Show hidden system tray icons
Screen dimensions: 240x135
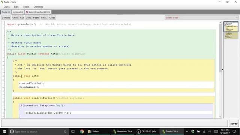pyautogui.click(x=187, y=132)
